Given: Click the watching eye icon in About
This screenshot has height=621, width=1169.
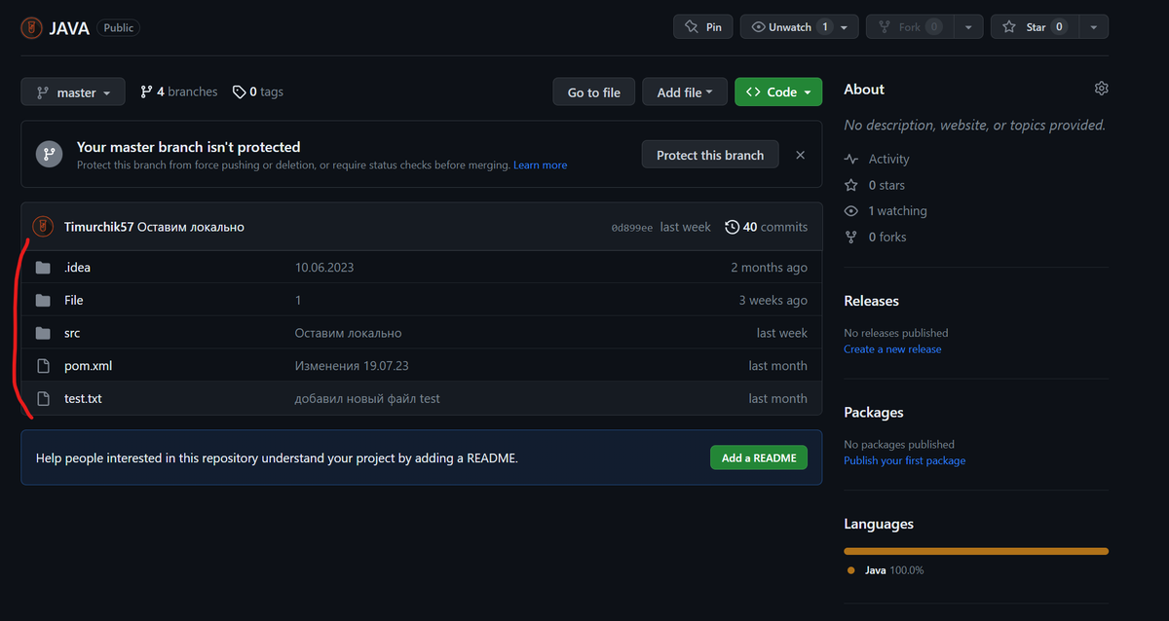Looking at the screenshot, I should pyautogui.click(x=851, y=211).
